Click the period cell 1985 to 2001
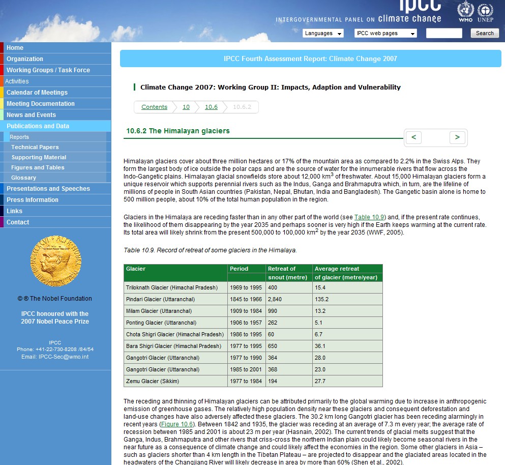The height and width of the screenshot is (465, 505). 246,370
